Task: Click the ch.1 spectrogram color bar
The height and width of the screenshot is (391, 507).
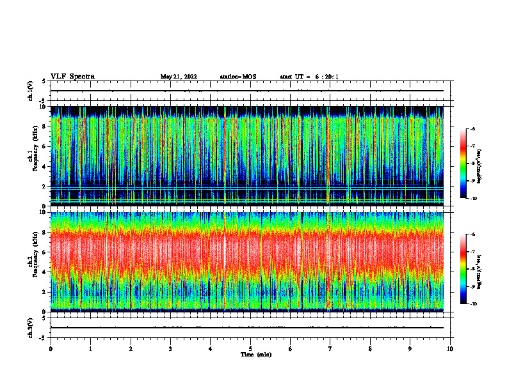Action: click(463, 164)
